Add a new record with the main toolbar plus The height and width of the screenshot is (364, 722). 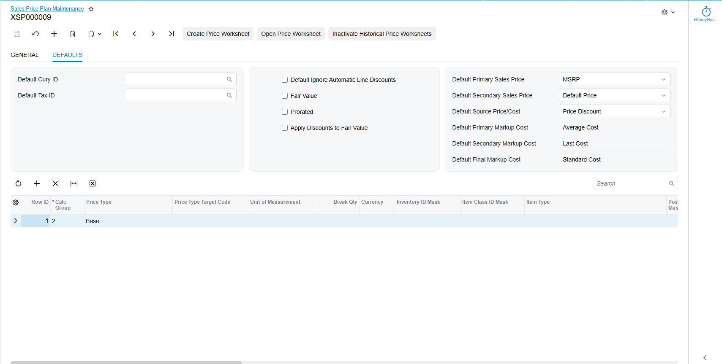(54, 34)
